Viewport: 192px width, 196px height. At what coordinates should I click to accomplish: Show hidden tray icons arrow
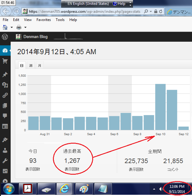tap(154, 189)
